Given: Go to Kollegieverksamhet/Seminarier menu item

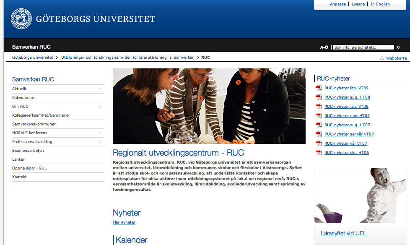Looking at the screenshot, I should point(41,115).
